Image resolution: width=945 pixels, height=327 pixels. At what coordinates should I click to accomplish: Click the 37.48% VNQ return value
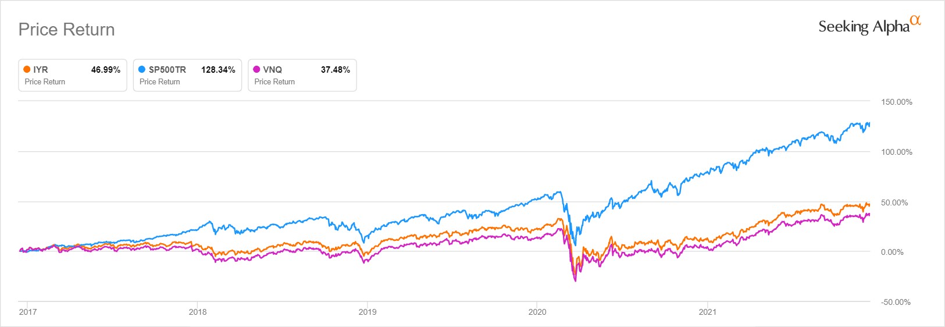(336, 70)
